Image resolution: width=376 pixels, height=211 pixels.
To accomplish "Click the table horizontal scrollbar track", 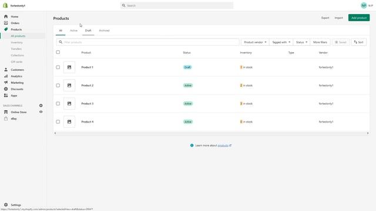I will [211, 133].
